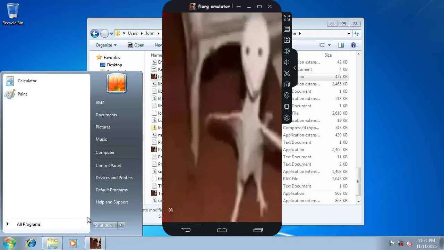Viewport: 444px width, 250px height.
Task: Select the flarg emulator taskbar button
Action: click(95, 243)
